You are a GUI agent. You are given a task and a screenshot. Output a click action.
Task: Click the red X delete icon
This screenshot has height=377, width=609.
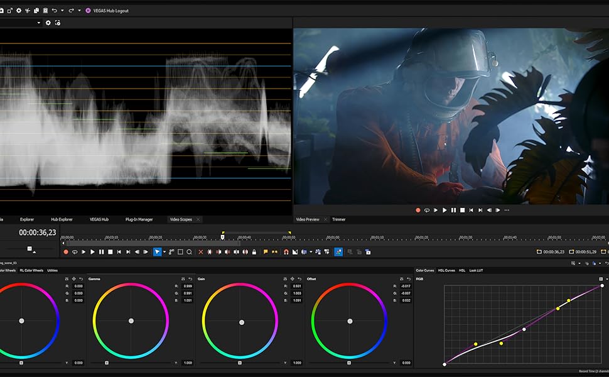pos(201,252)
